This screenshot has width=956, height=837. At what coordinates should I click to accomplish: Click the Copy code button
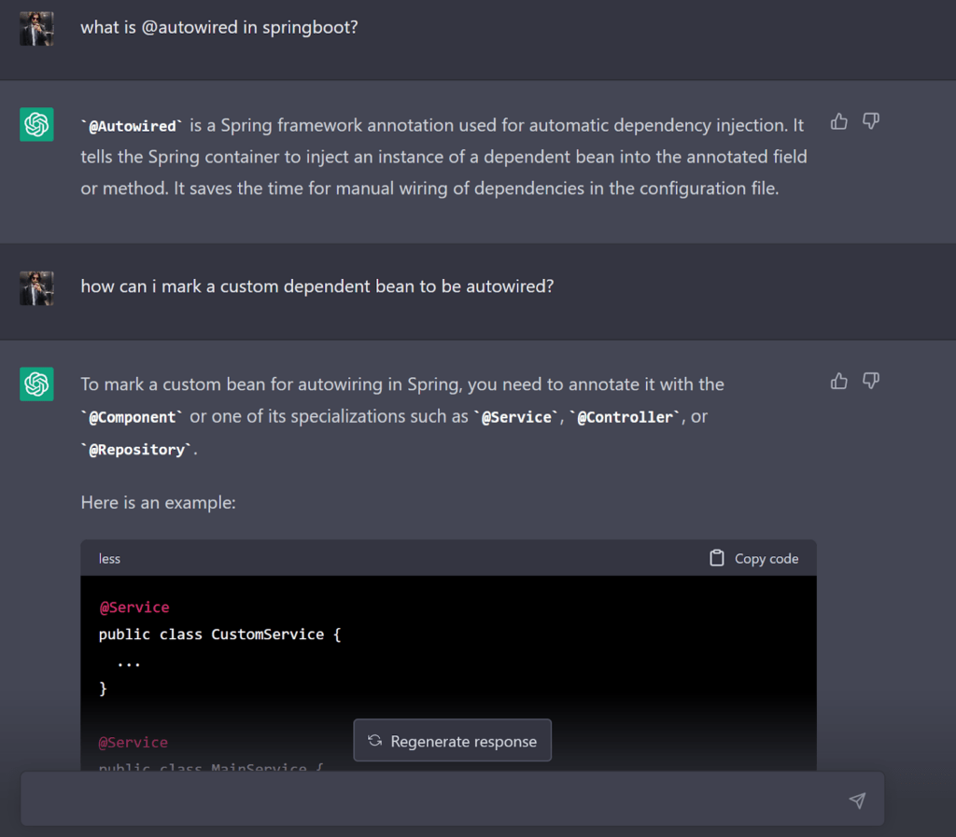[x=754, y=559]
